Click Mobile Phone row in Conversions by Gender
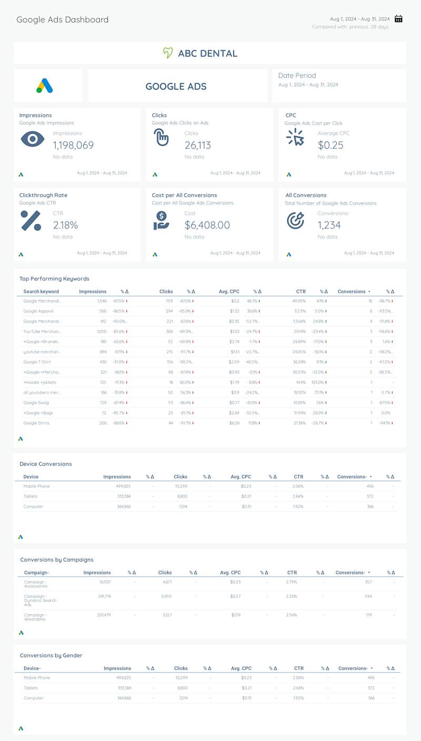 click(x=208, y=678)
